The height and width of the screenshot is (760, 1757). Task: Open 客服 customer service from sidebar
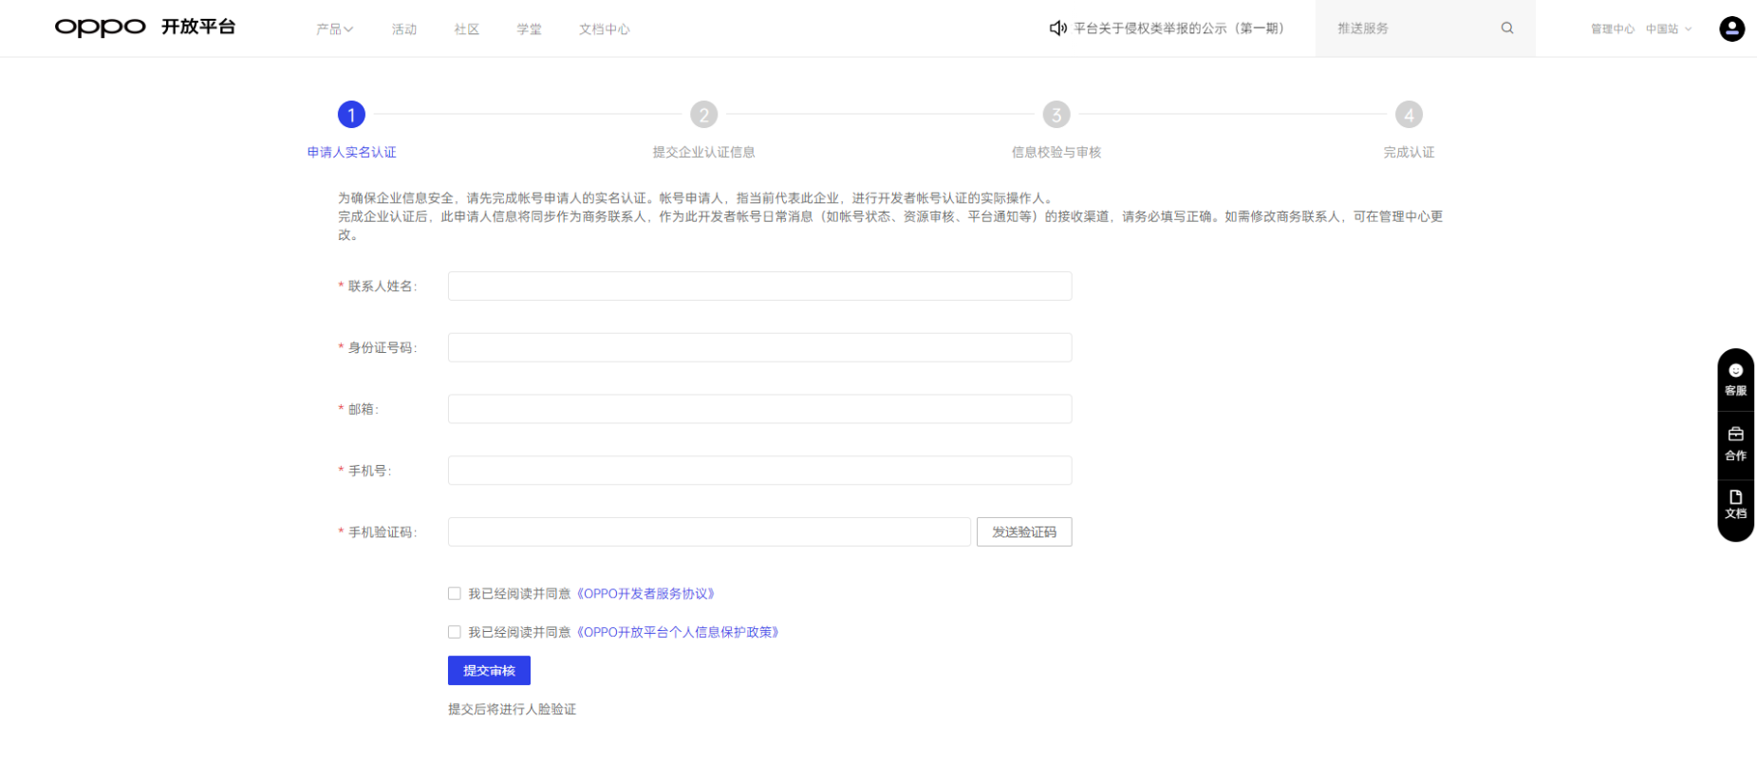click(1735, 380)
